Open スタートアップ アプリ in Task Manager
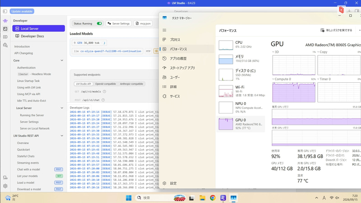The width and height of the screenshot is (361, 203). pos(187,68)
